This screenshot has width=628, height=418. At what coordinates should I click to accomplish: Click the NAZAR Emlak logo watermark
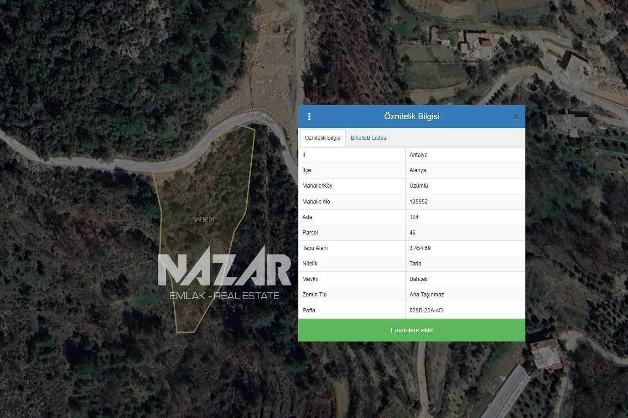click(224, 273)
